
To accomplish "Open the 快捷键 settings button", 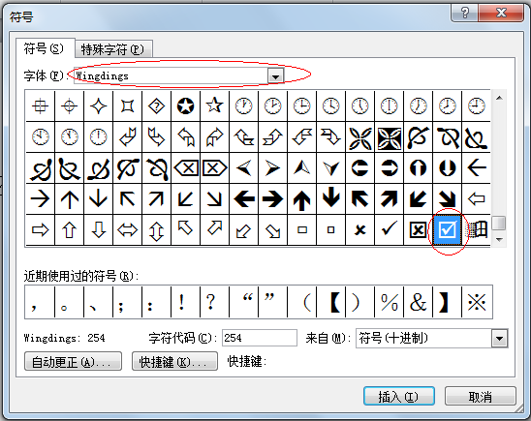I will pos(174,361).
